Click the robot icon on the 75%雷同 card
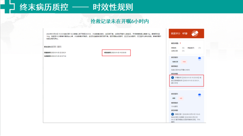243x136 pixels. [199, 95]
